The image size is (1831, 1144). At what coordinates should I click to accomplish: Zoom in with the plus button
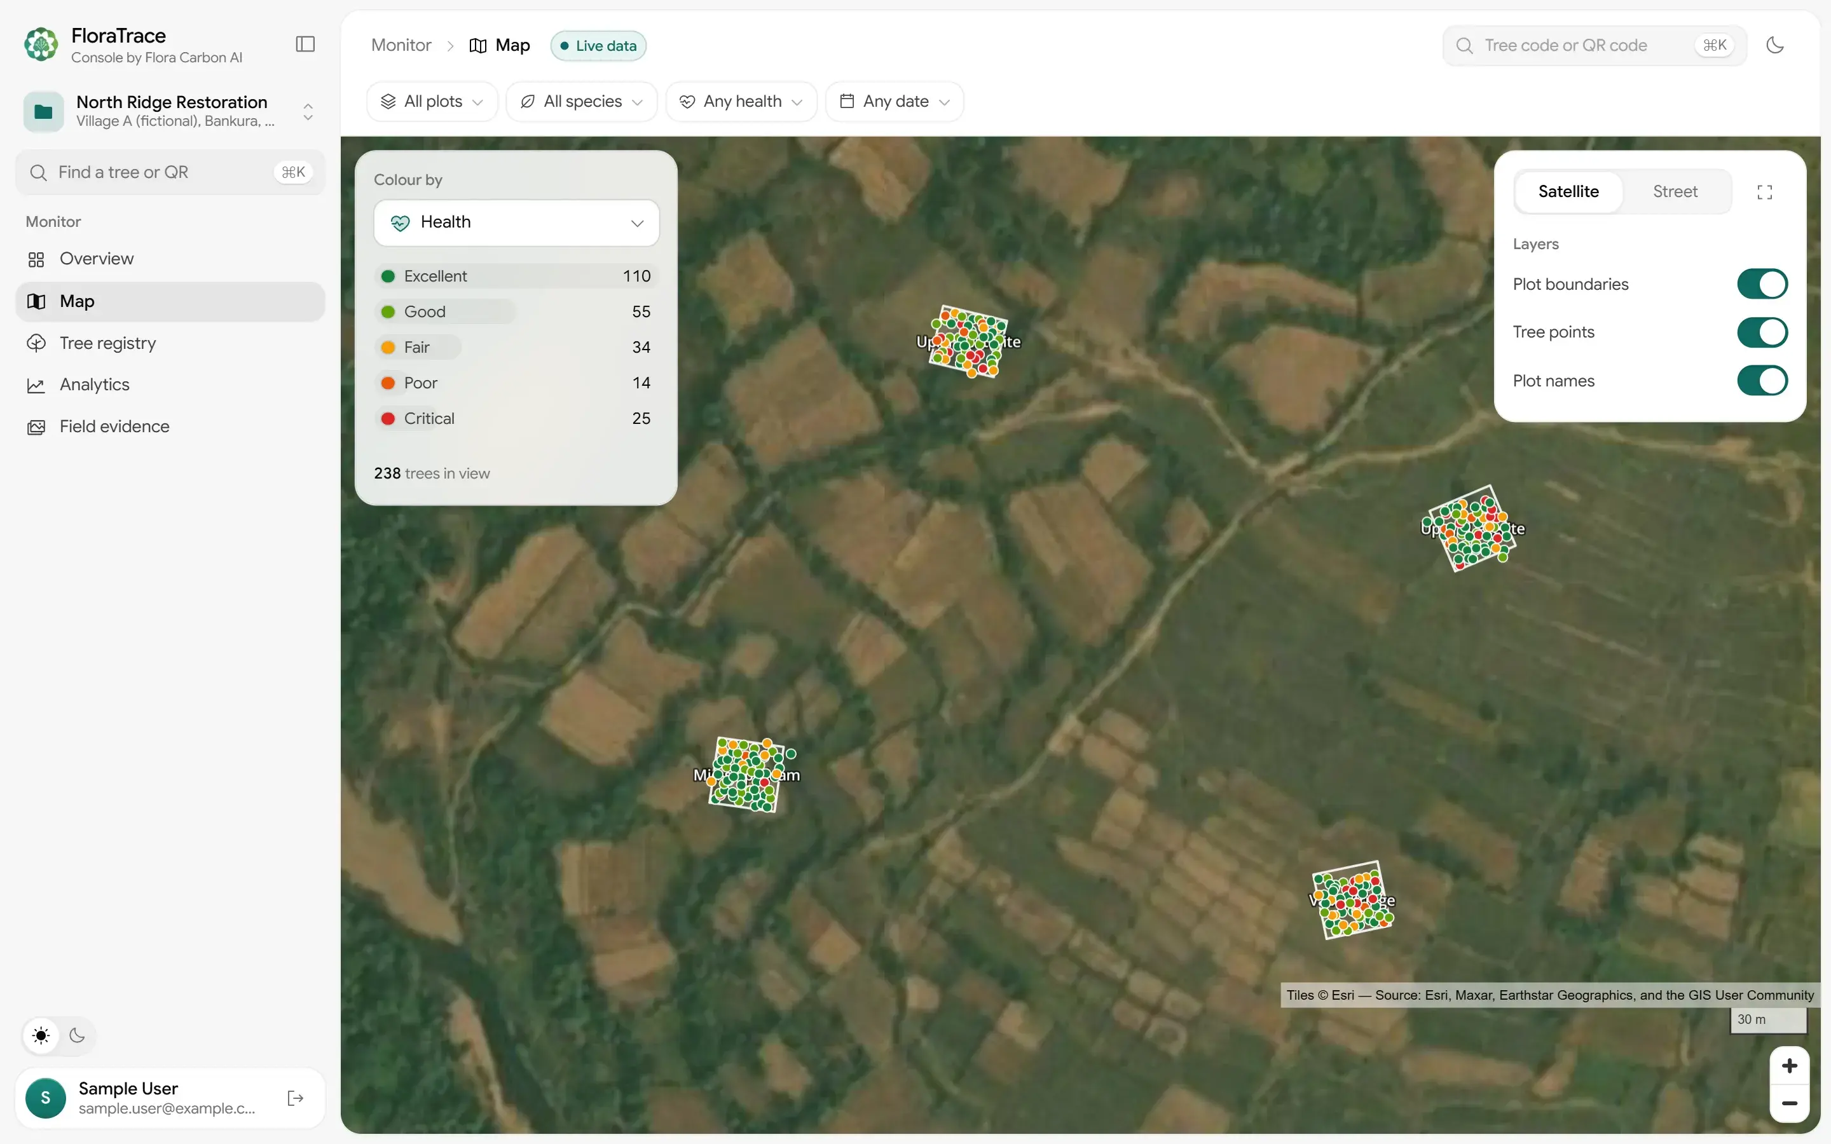(1790, 1066)
